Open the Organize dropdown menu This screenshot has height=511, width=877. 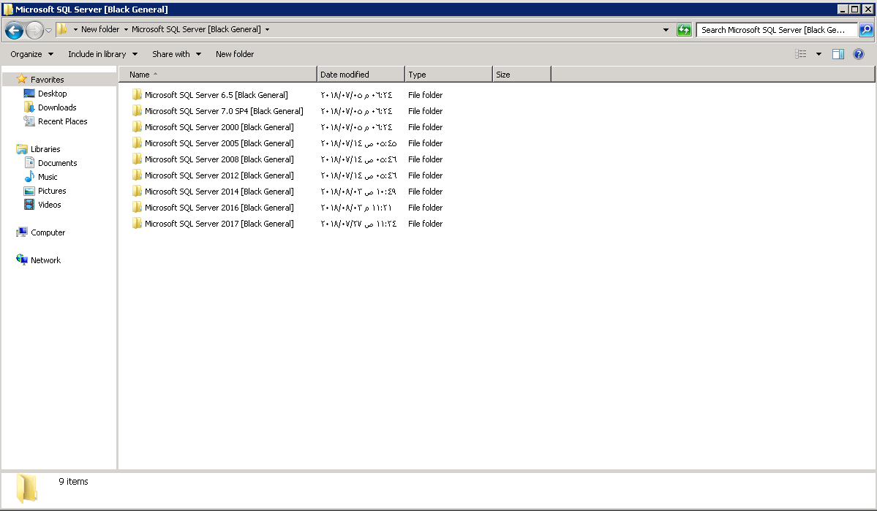[x=31, y=54]
